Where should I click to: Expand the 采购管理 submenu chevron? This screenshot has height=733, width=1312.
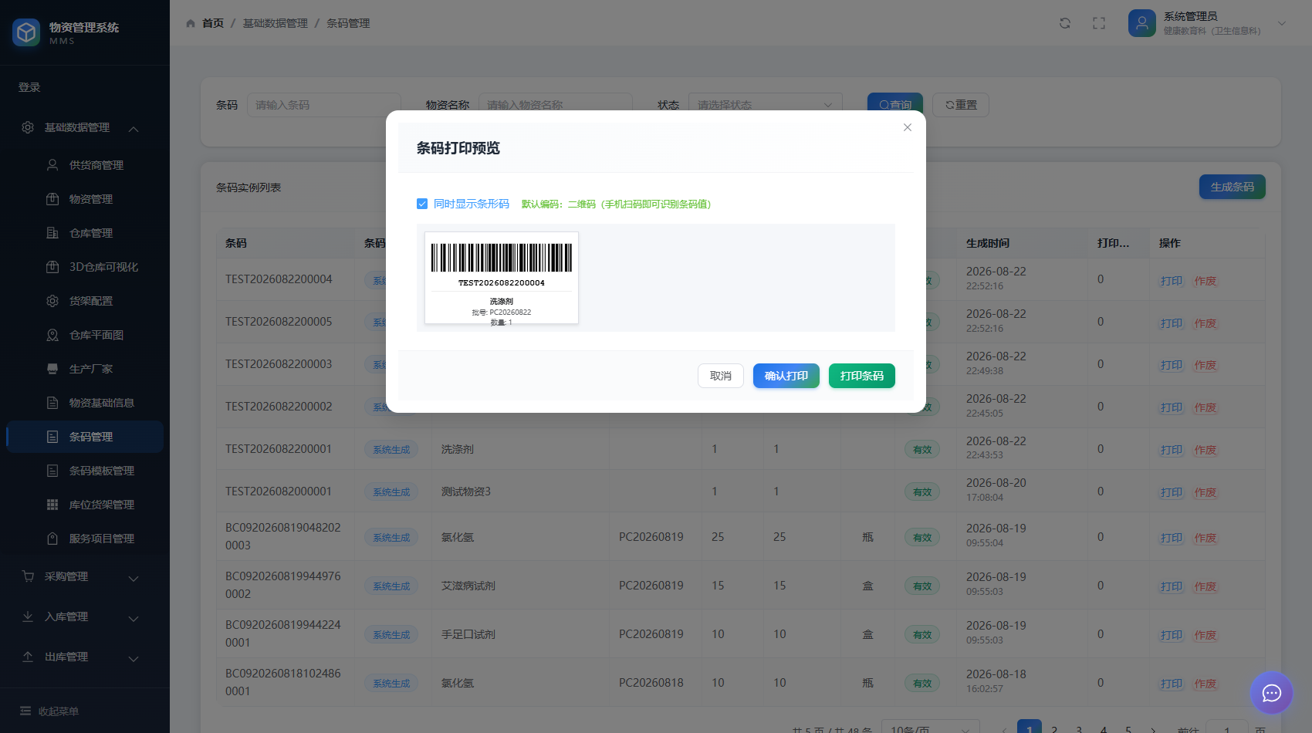pos(134,578)
